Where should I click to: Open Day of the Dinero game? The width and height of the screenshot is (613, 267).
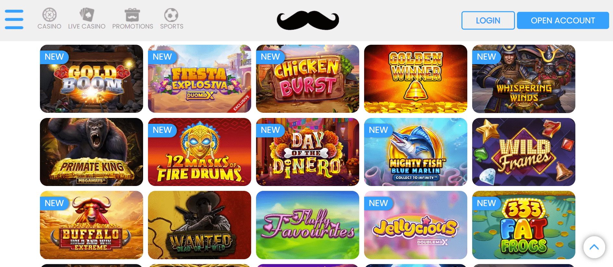308,152
